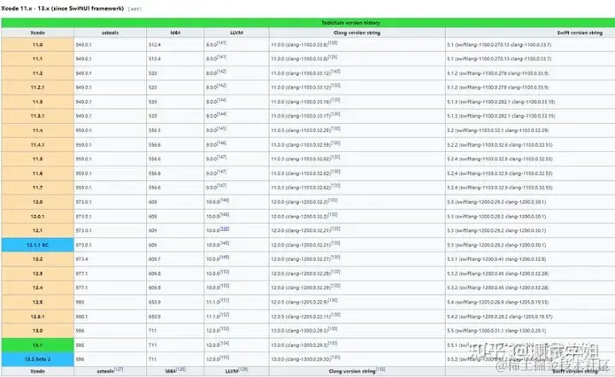This screenshot has width=615, height=377.
Task: Open reference [153] in the 13.0 LLVM cell
Action: [x=225, y=329]
